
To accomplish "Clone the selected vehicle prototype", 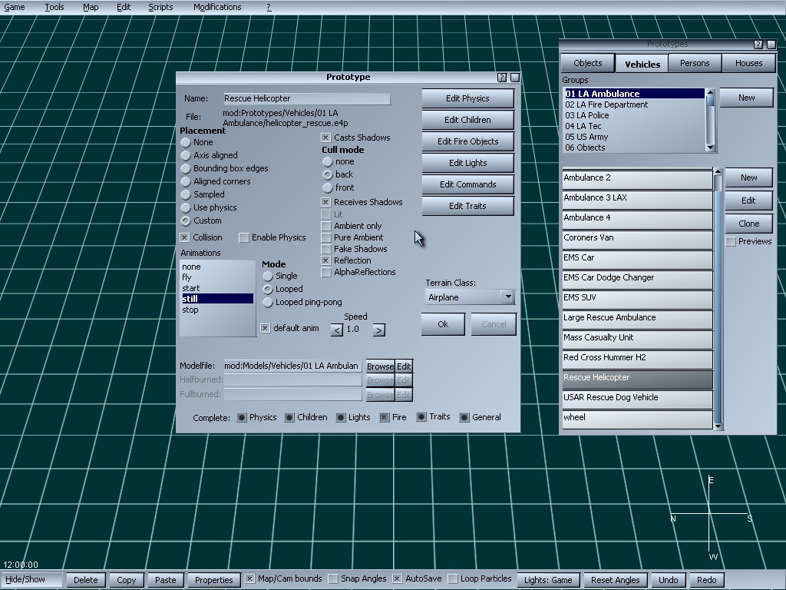I will 749,224.
